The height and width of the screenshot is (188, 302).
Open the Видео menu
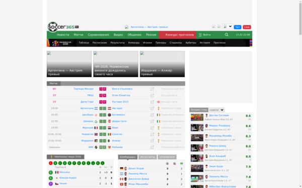coord(118,35)
